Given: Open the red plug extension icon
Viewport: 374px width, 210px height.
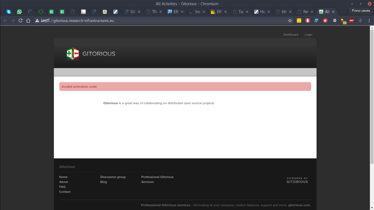Looking at the screenshot, I should point(325,21).
